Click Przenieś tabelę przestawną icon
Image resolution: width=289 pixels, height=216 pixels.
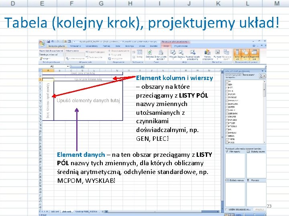tap(193, 52)
